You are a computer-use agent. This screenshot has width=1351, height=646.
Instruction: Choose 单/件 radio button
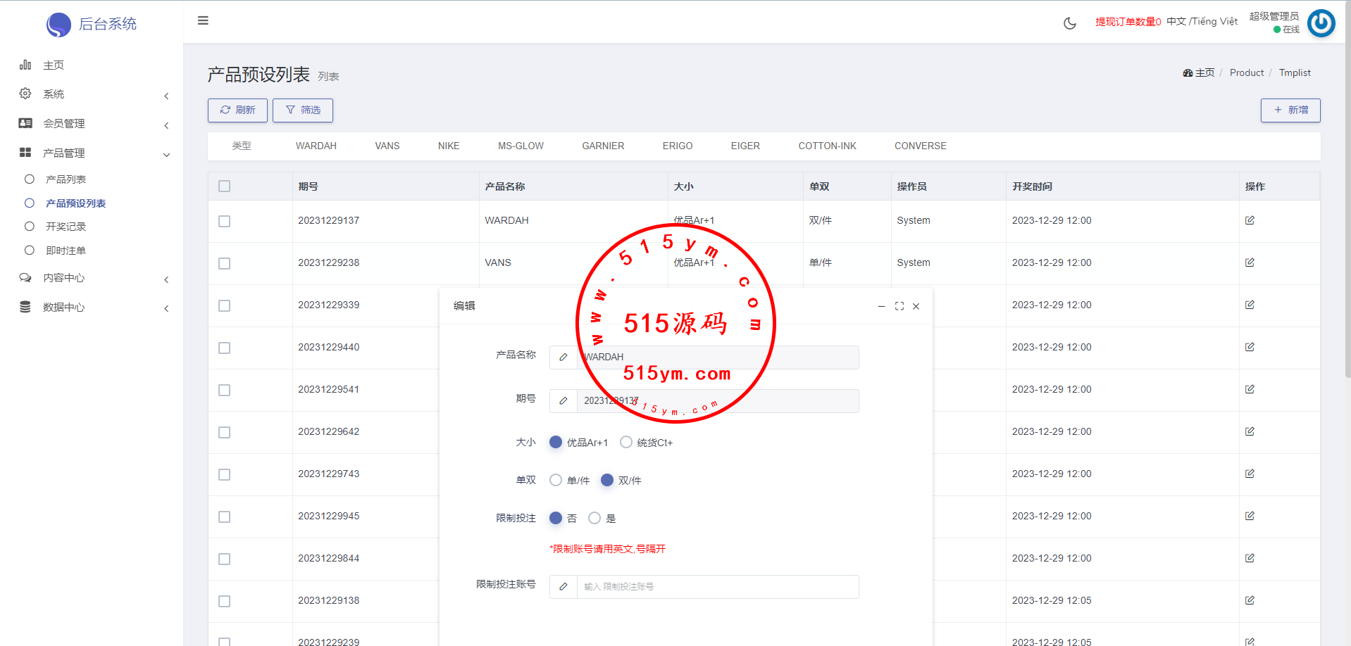coord(556,480)
